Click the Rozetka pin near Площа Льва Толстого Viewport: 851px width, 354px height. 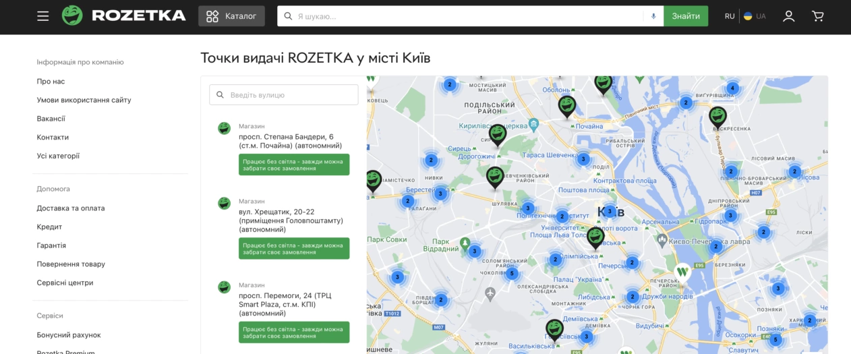click(595, 237)
